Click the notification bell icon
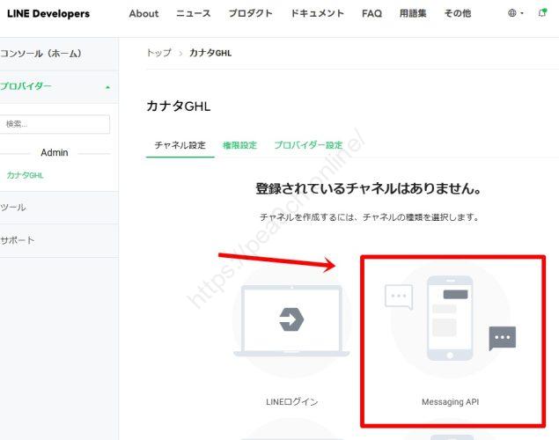The width and height of the screenshot is (559, 440). coord(542,13)
